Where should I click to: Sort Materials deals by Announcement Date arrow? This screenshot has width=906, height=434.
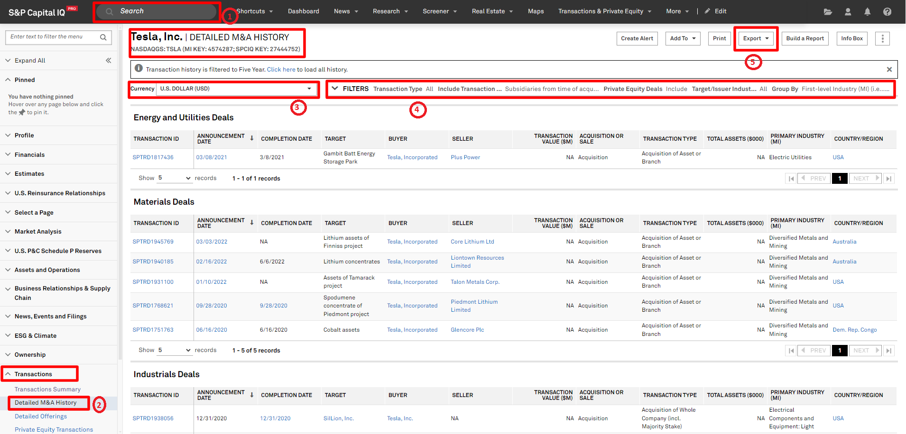pyautogui.click(x=252, y=223)
